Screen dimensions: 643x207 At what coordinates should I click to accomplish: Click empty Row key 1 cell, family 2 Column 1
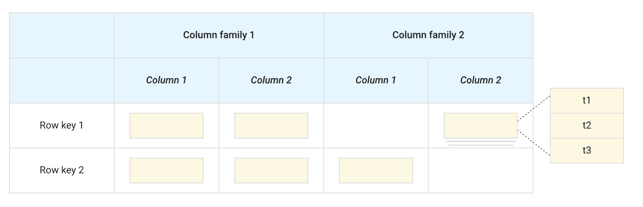point(375,125)
